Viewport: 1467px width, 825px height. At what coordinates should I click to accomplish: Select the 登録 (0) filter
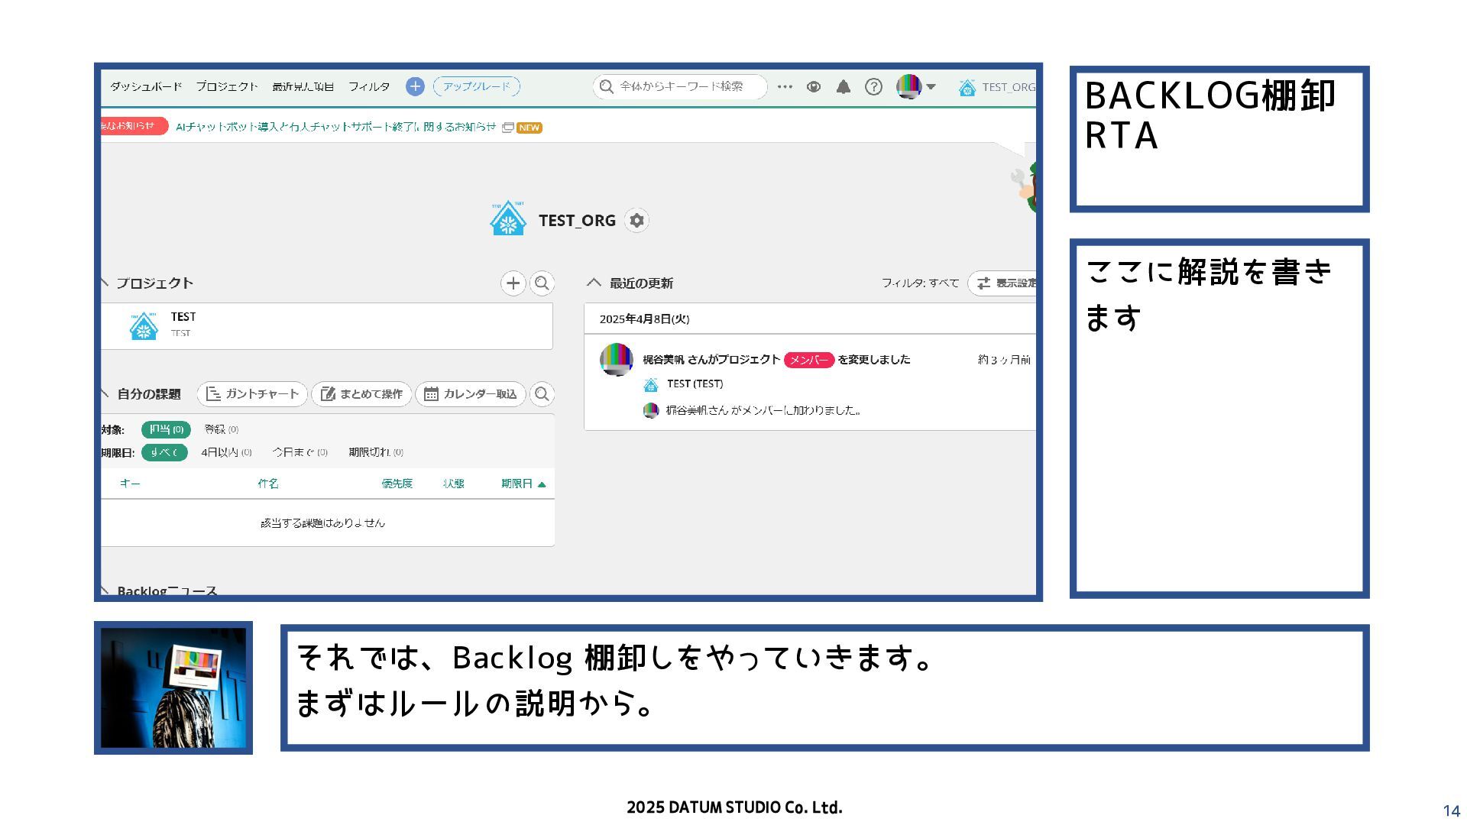point(222,429)
